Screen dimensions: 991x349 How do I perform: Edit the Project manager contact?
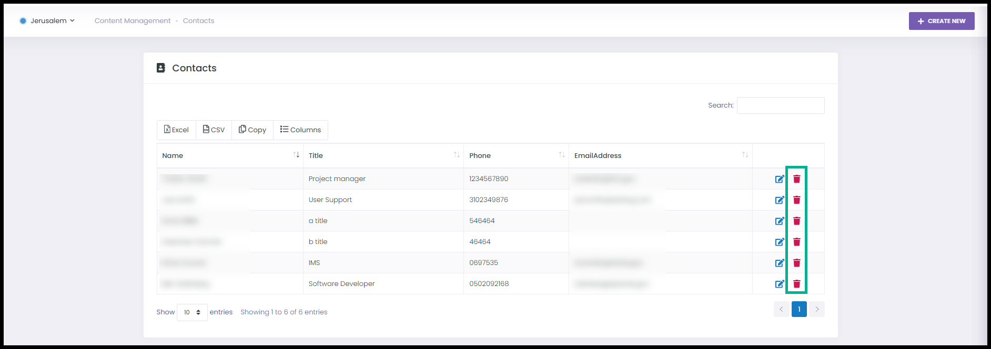coord(780,179)
